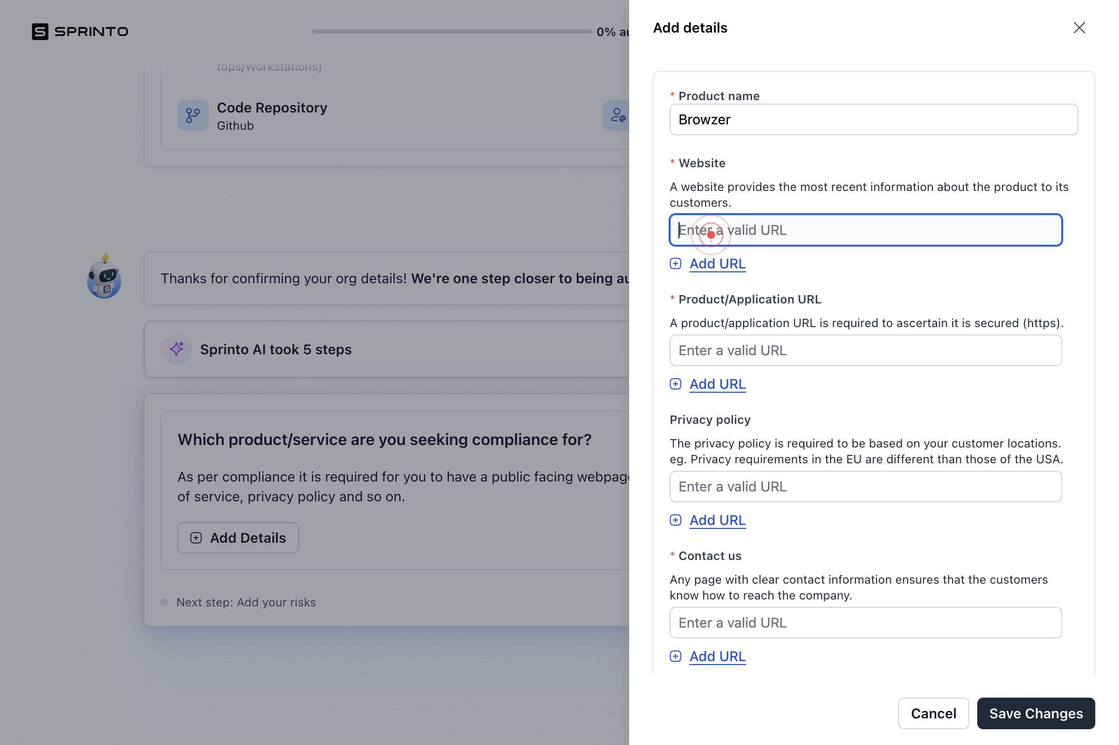Close the Add details panel
This screenshot has width=1119, height=745.
1079,28
